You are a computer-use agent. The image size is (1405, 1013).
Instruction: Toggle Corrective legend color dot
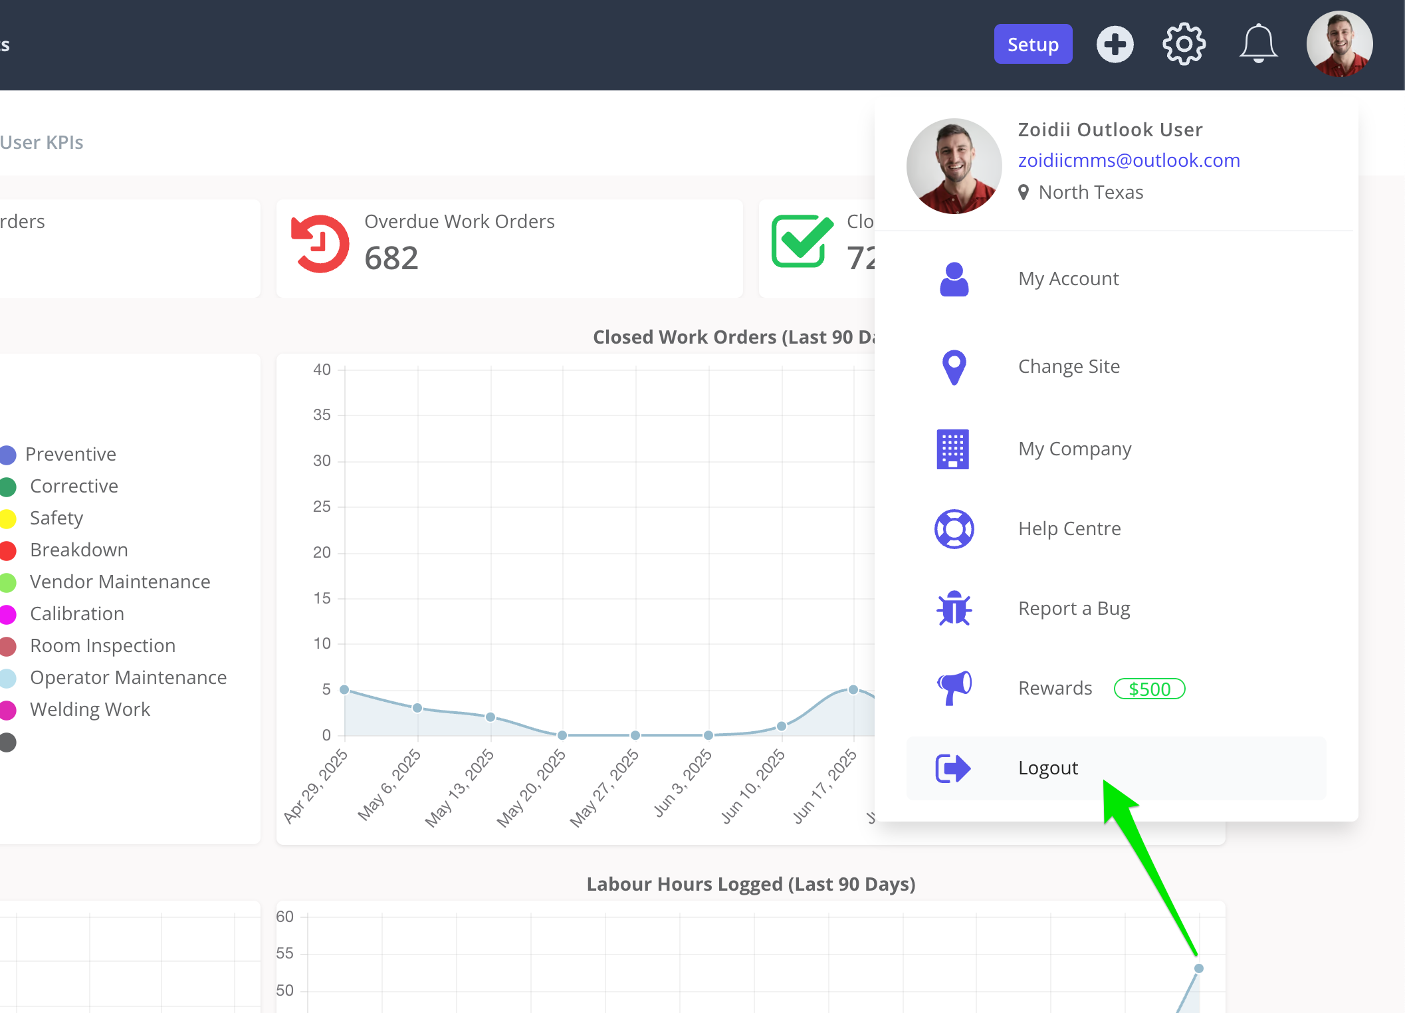click(x=8, y=487)
